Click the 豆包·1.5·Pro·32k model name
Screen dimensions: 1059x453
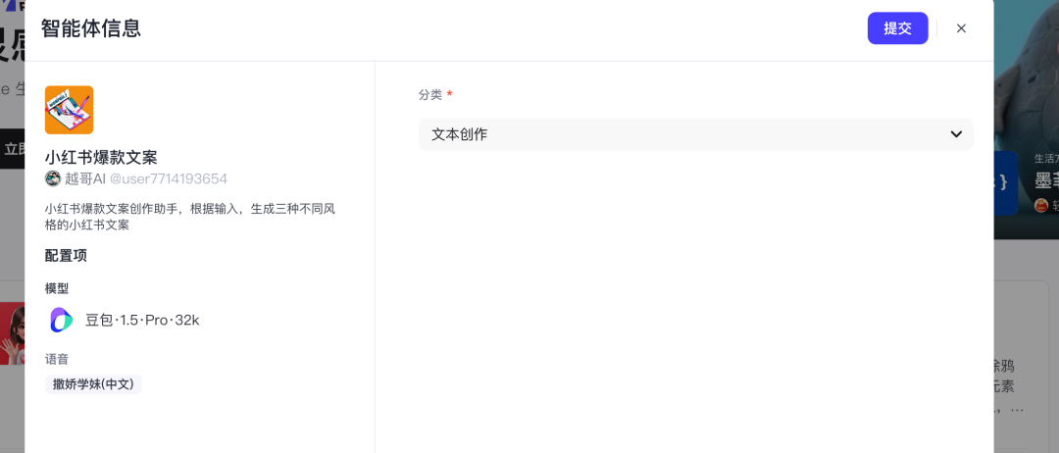click(x=142, y=320)
